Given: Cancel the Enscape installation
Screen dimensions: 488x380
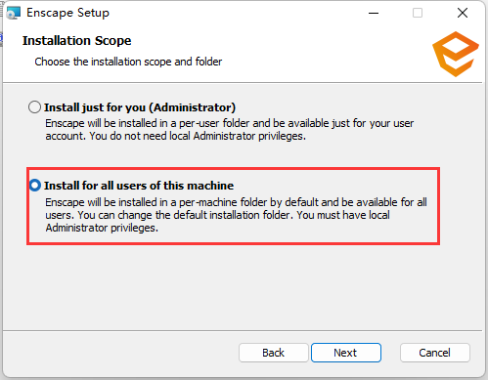Looking at the screenshot, I should pyautogui.click(x=435, y=353).
